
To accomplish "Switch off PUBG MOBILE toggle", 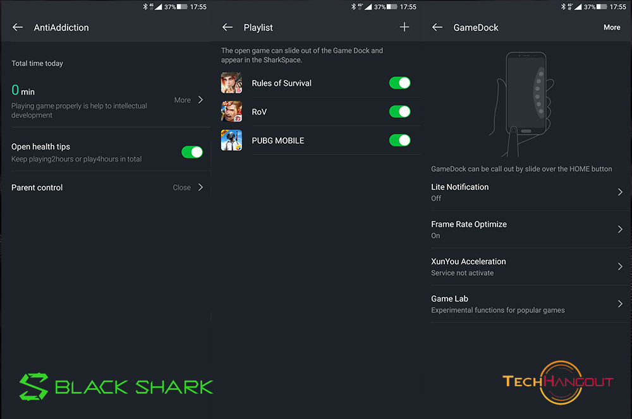I will click(x=400, y=140).
